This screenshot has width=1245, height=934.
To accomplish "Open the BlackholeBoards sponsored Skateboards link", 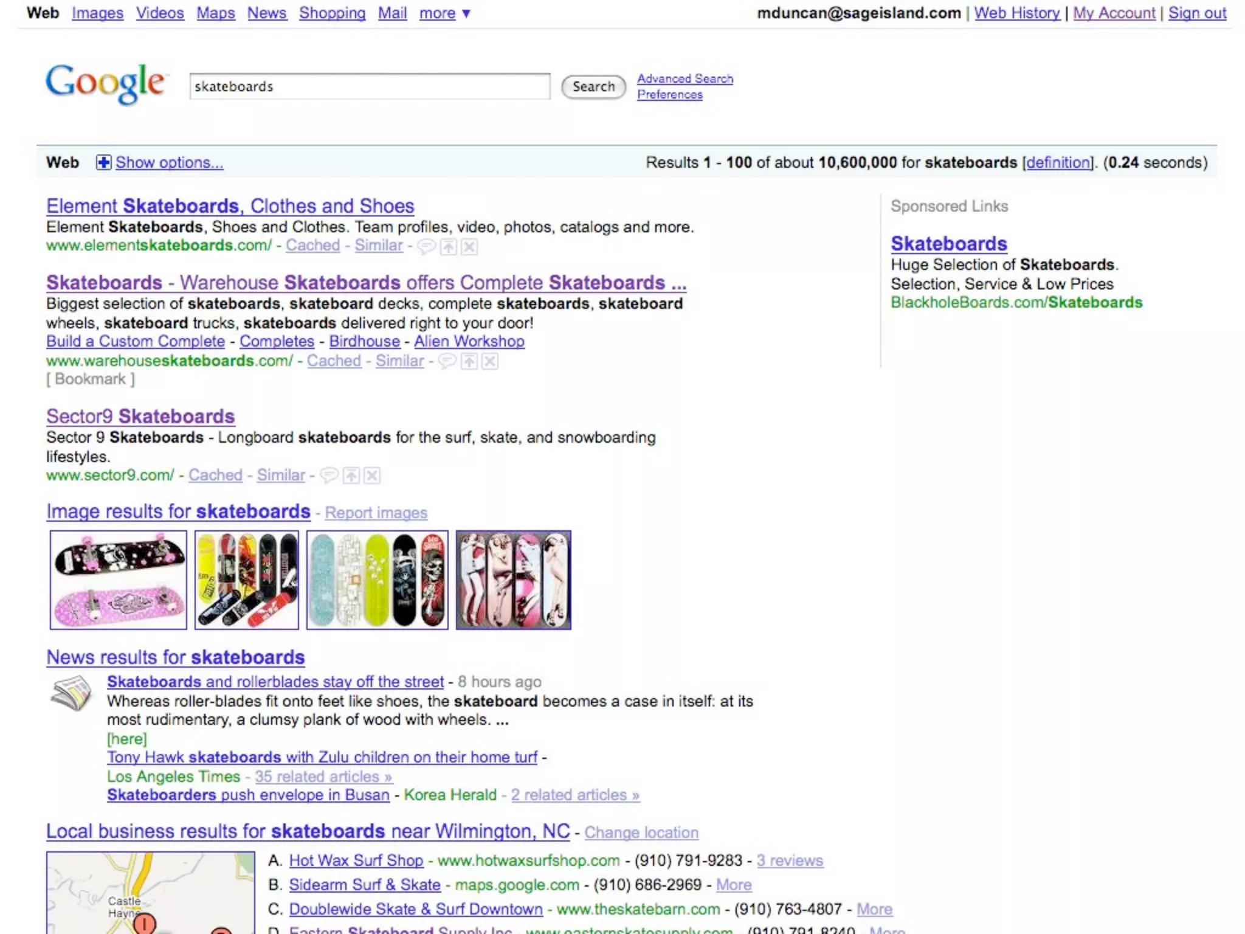I will tap(948, 243).
